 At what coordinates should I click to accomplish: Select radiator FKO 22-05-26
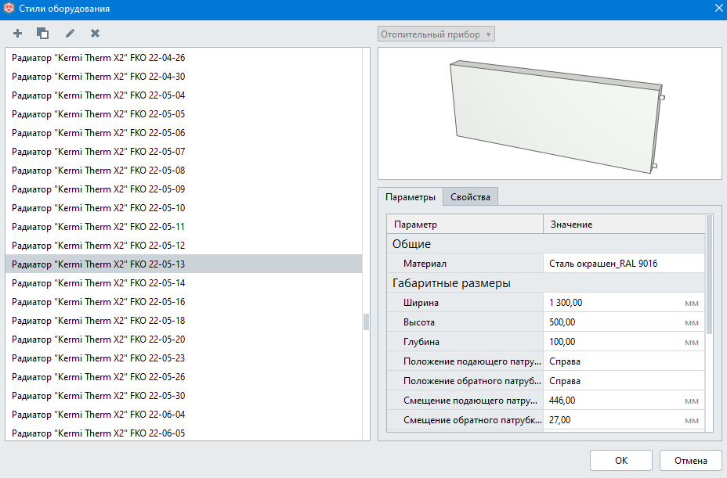(x=183, y=376)
